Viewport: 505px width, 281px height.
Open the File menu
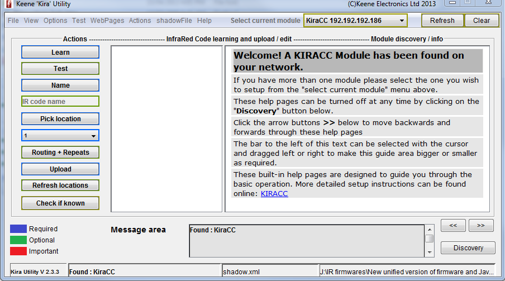pos(13,21)
